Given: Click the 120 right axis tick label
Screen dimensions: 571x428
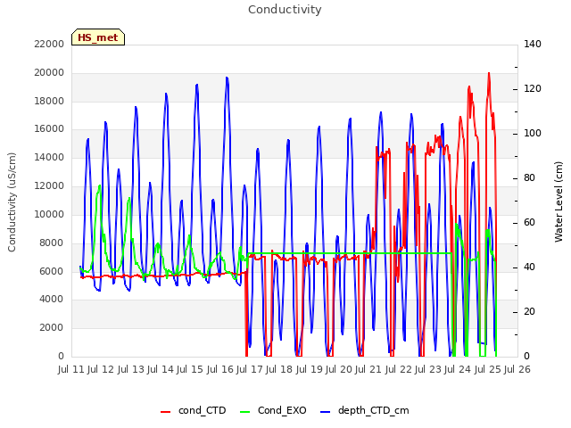Looking at the screenshot, I should (x=533, y=89).
